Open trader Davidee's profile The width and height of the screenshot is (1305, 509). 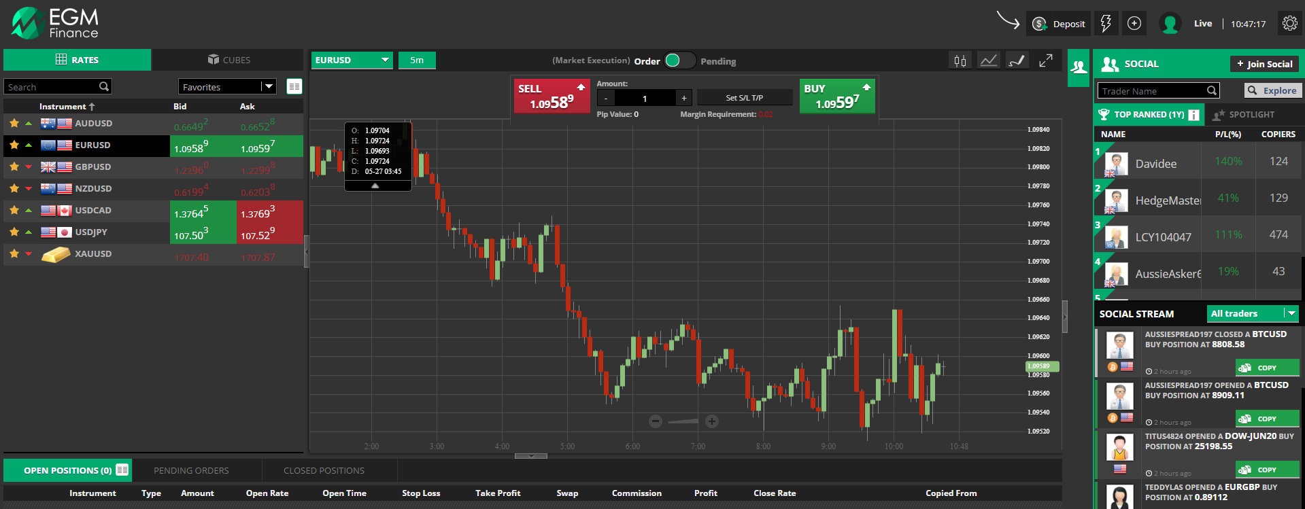[x=1156, y=164]
